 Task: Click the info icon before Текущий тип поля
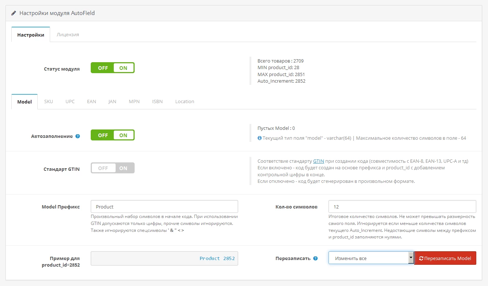pos(259,138)
